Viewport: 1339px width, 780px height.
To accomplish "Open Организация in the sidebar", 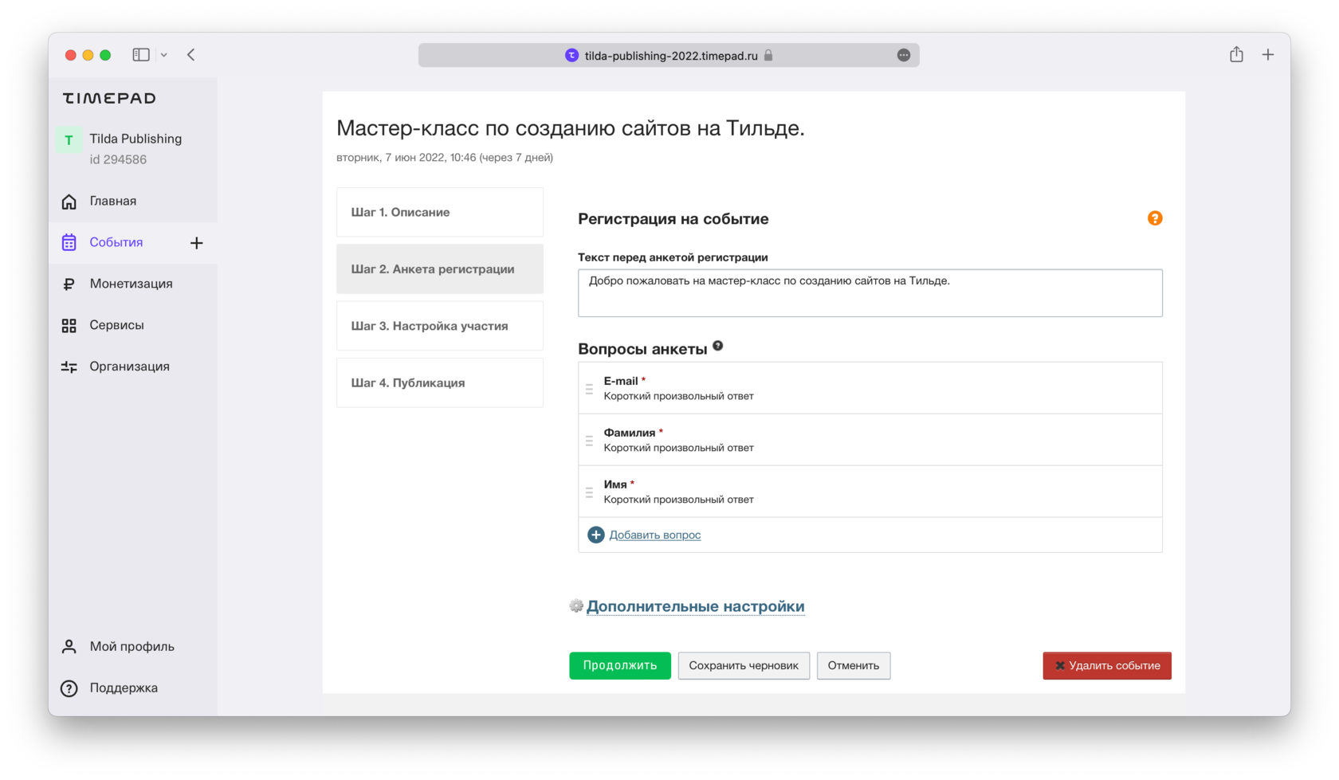I will tap(132, 366).
